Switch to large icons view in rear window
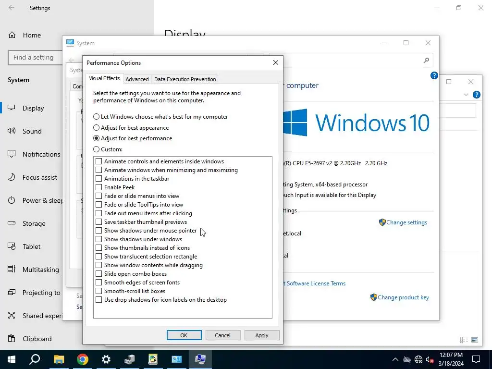 pos(475,340)
